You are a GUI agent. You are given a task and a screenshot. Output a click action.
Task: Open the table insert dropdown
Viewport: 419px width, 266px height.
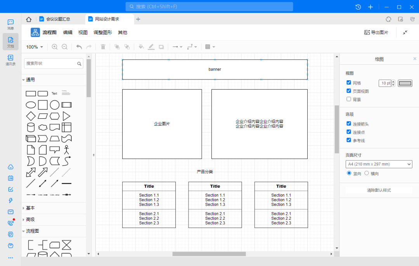click(210, 47)
